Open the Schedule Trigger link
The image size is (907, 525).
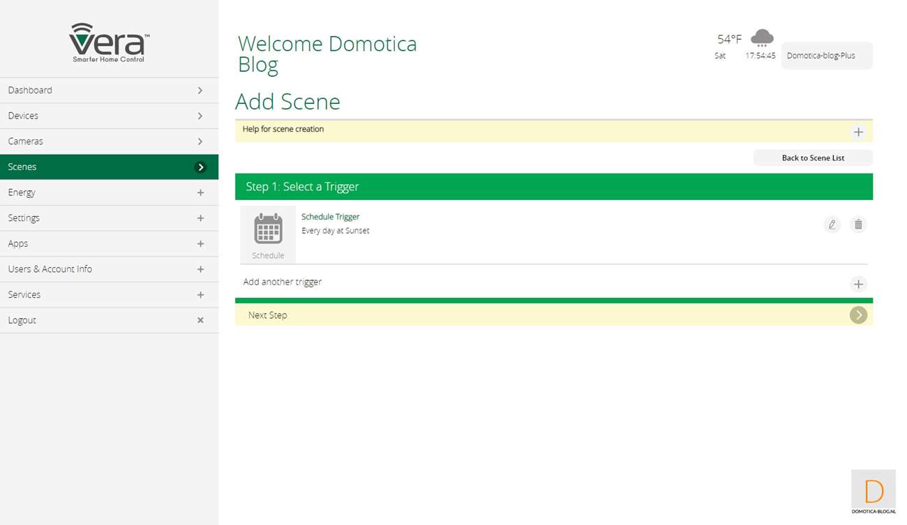[330, 217]
